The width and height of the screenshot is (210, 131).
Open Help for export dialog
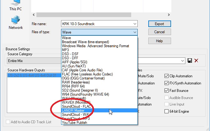pyautogui.click(x=160, y=41)
